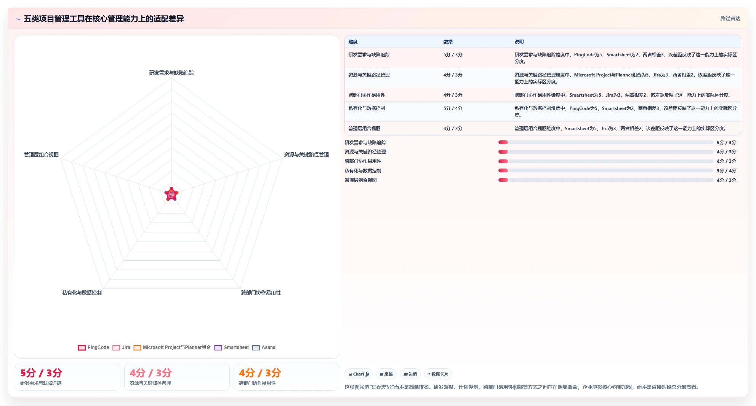The height and width of the screenshot is (406, 756).
Task: Select table row 私有化与数据控制
Action: click(543, 111)
